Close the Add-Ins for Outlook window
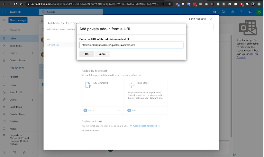Viewport: 264px width, 157px height. pos(211,19)
